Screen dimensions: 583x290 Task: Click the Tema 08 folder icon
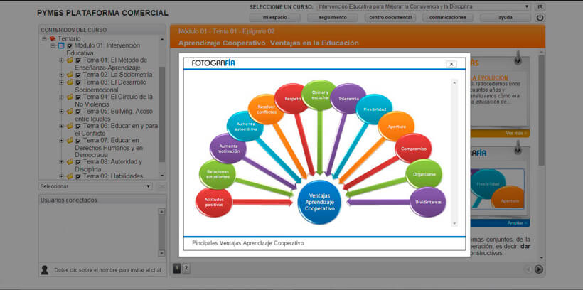click(70, 162)
